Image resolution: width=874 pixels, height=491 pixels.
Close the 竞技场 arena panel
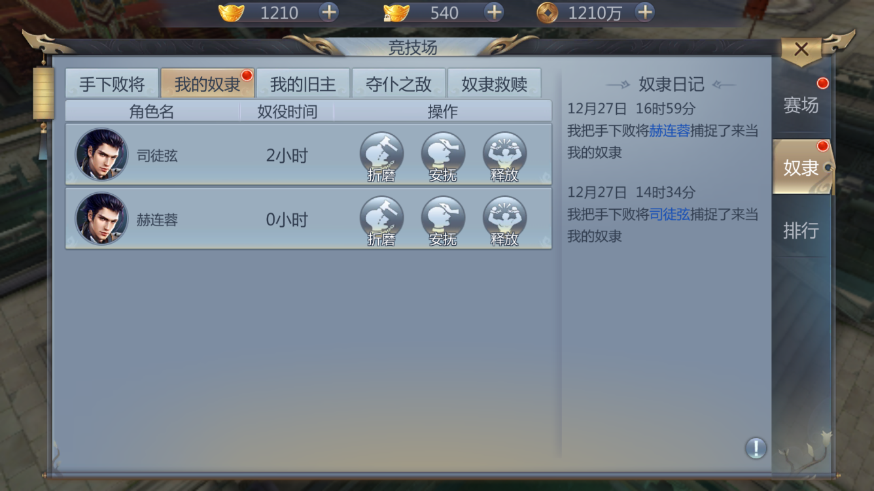point(801,49)
